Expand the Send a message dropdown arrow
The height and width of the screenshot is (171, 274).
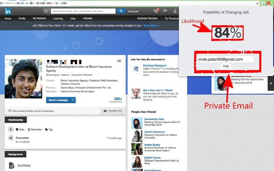[x=73, y=100]
